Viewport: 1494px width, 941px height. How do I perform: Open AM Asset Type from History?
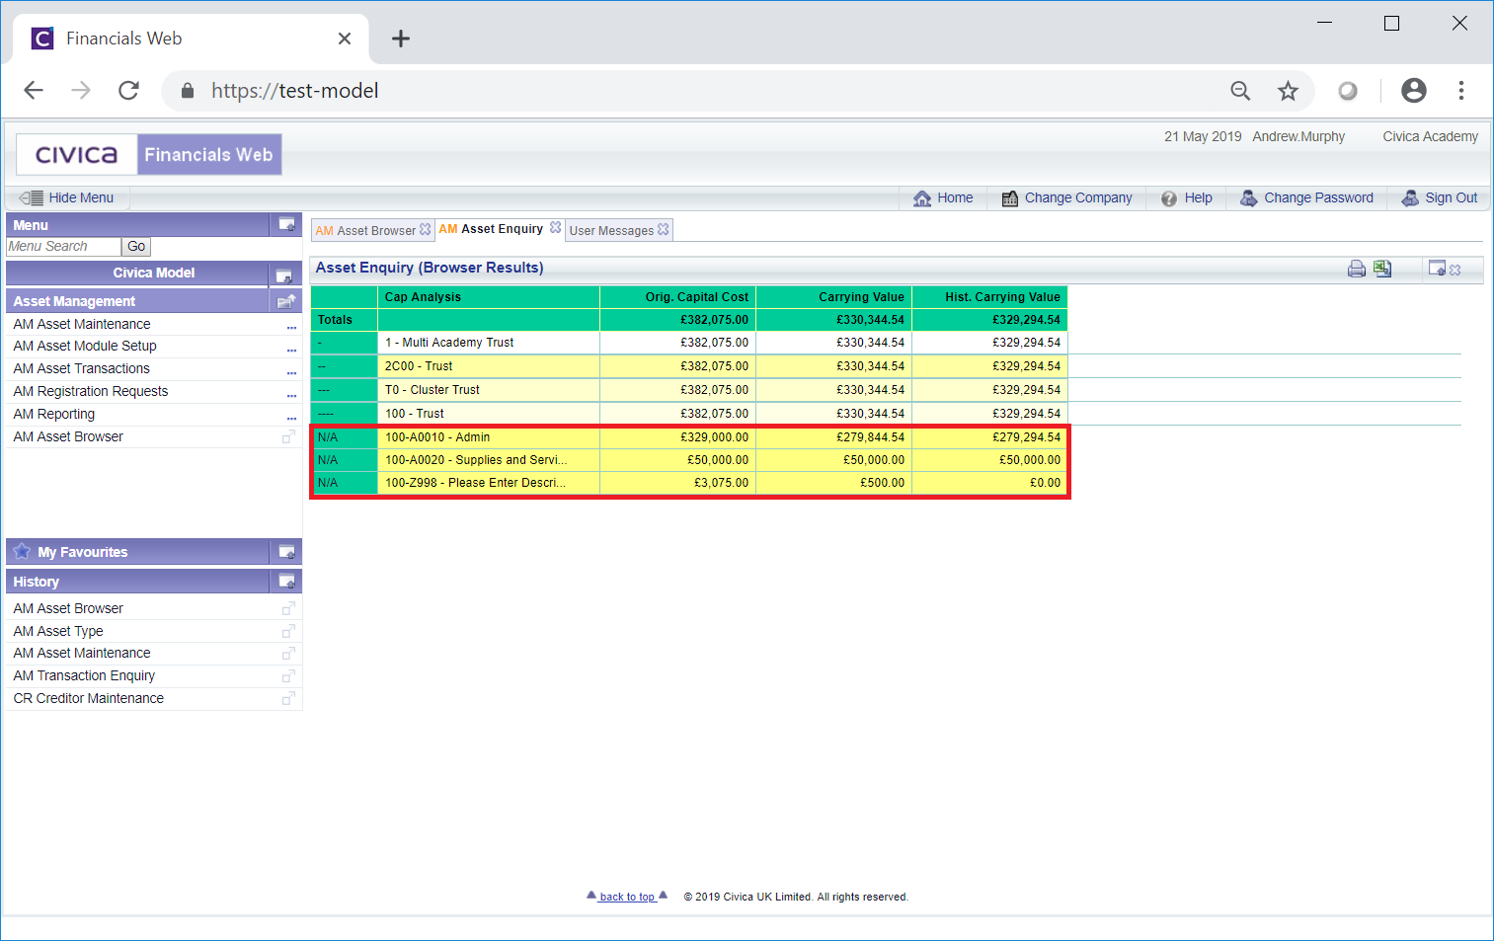[x=58, y=631]
